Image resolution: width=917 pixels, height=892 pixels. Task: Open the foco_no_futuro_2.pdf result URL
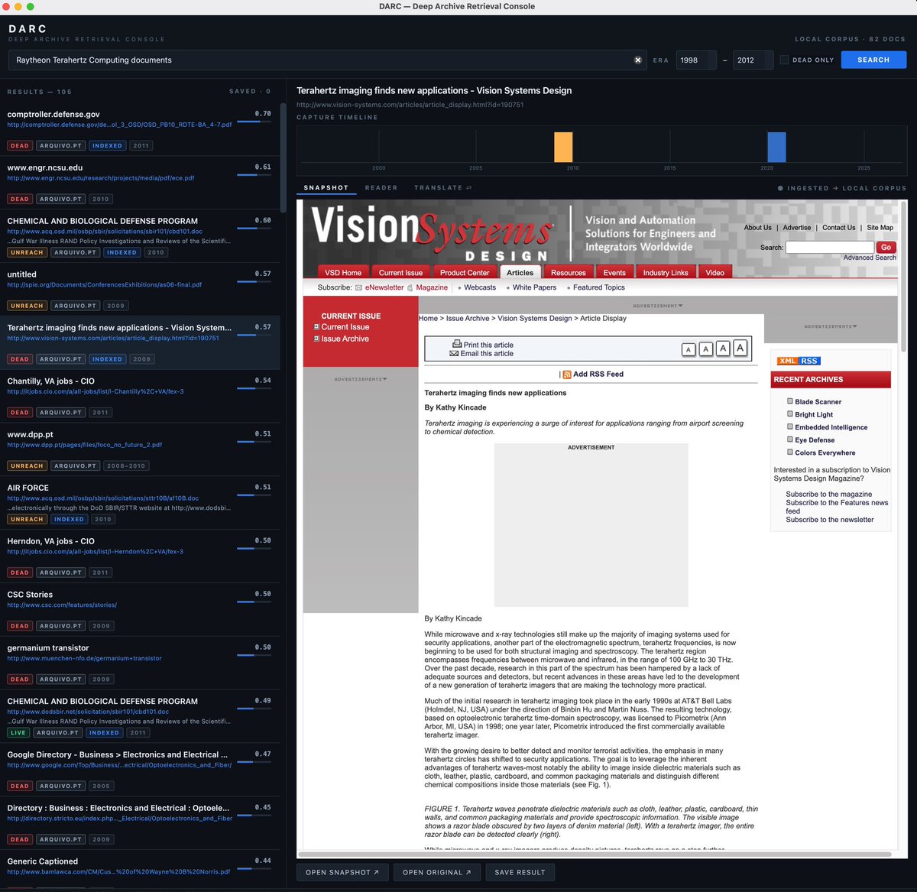coord(85,445)
